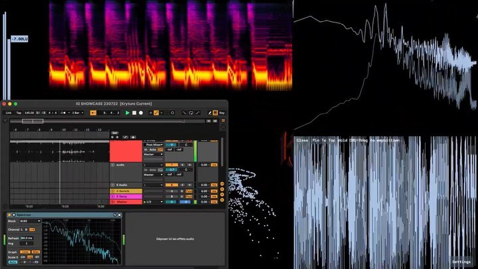Select the B Delay return track

coord(125,196)
